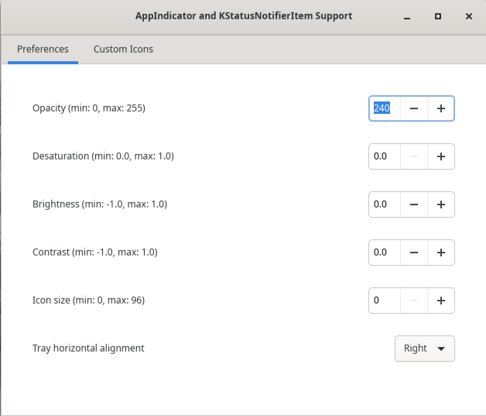Select the Preferences tab
This screenshot has width=486, height=416.
click(x=43, y=49)
